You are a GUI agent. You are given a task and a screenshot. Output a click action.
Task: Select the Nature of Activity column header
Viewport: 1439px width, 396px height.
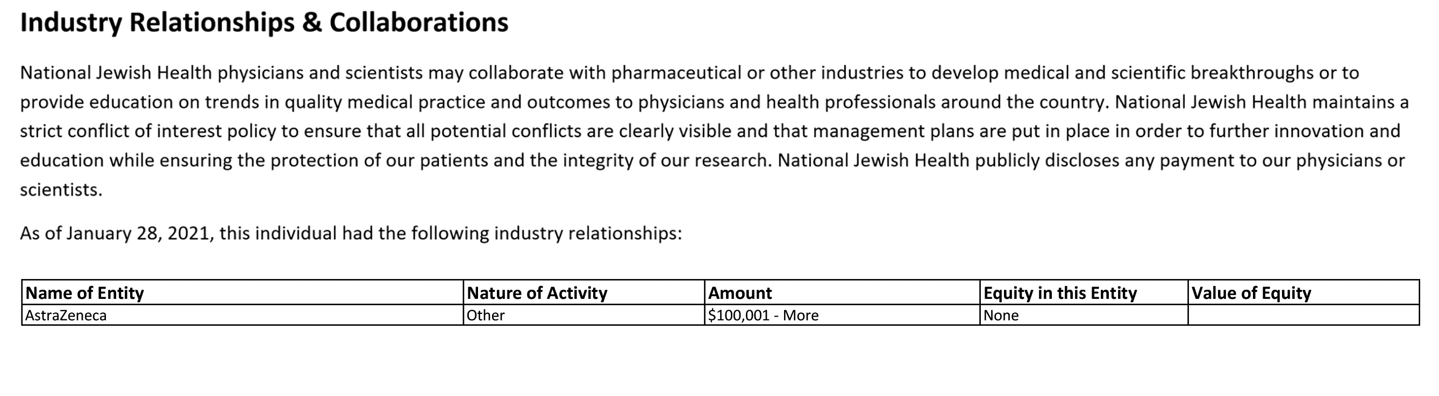click(x=584, y=293)
